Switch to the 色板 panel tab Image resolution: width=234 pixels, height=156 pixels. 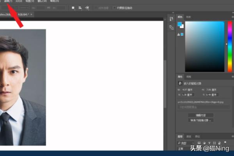coord(188,17)
